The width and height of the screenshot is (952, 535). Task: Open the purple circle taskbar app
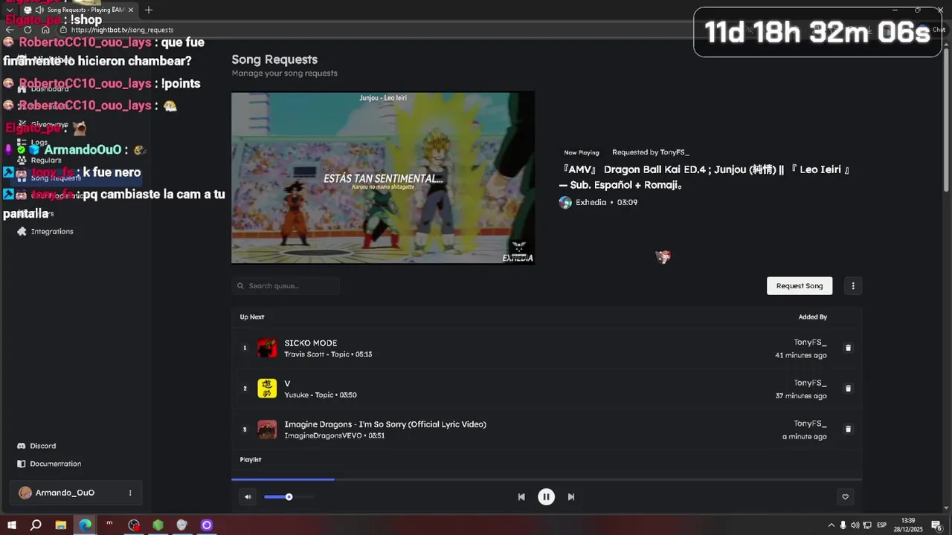[x=207, y=525]
